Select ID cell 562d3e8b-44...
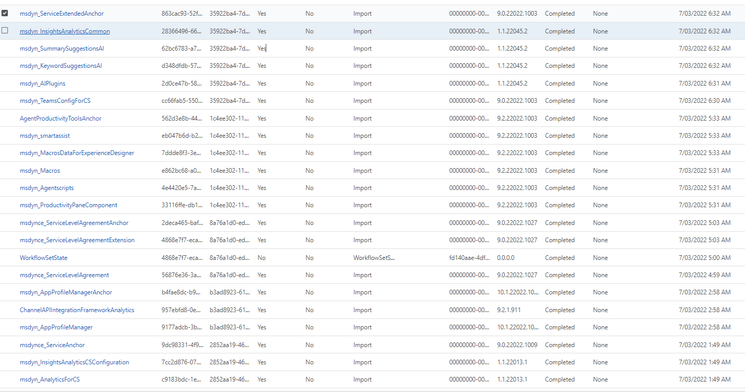Image resolution: width=745 pixels, height=392 pixels. click(x=182, y=118)
